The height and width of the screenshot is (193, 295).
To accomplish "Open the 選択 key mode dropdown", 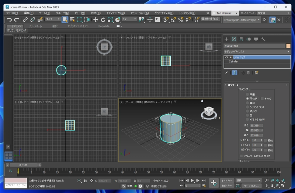I will 249,181.
